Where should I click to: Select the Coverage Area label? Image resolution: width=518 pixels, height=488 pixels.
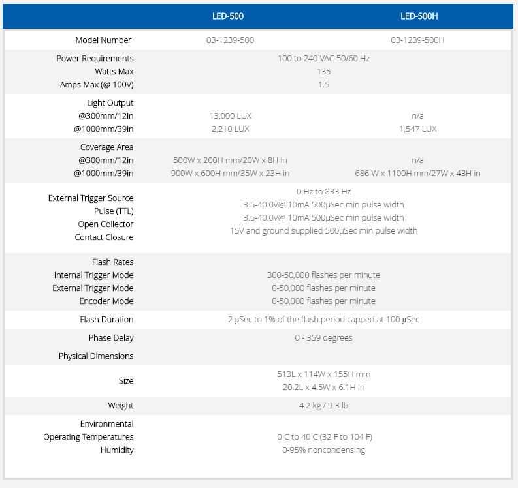[107, 147]
